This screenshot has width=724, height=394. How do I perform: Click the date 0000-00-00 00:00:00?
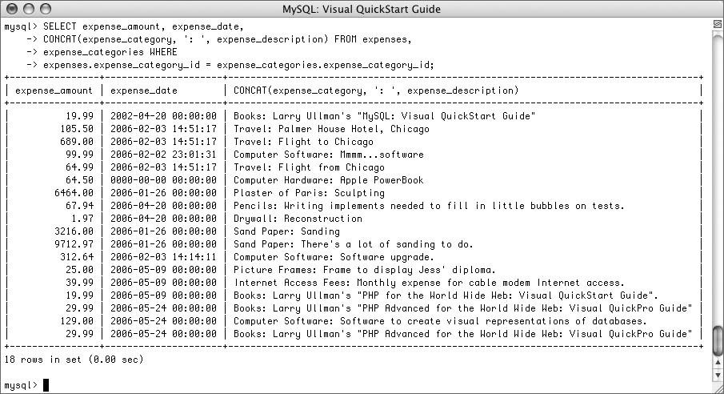click(163, 180)
